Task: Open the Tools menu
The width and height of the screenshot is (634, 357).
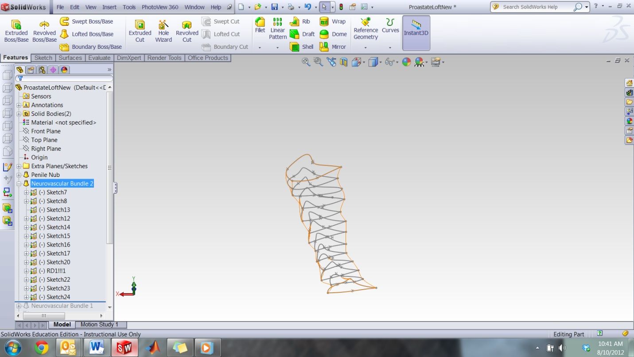Action: [129, 7]
